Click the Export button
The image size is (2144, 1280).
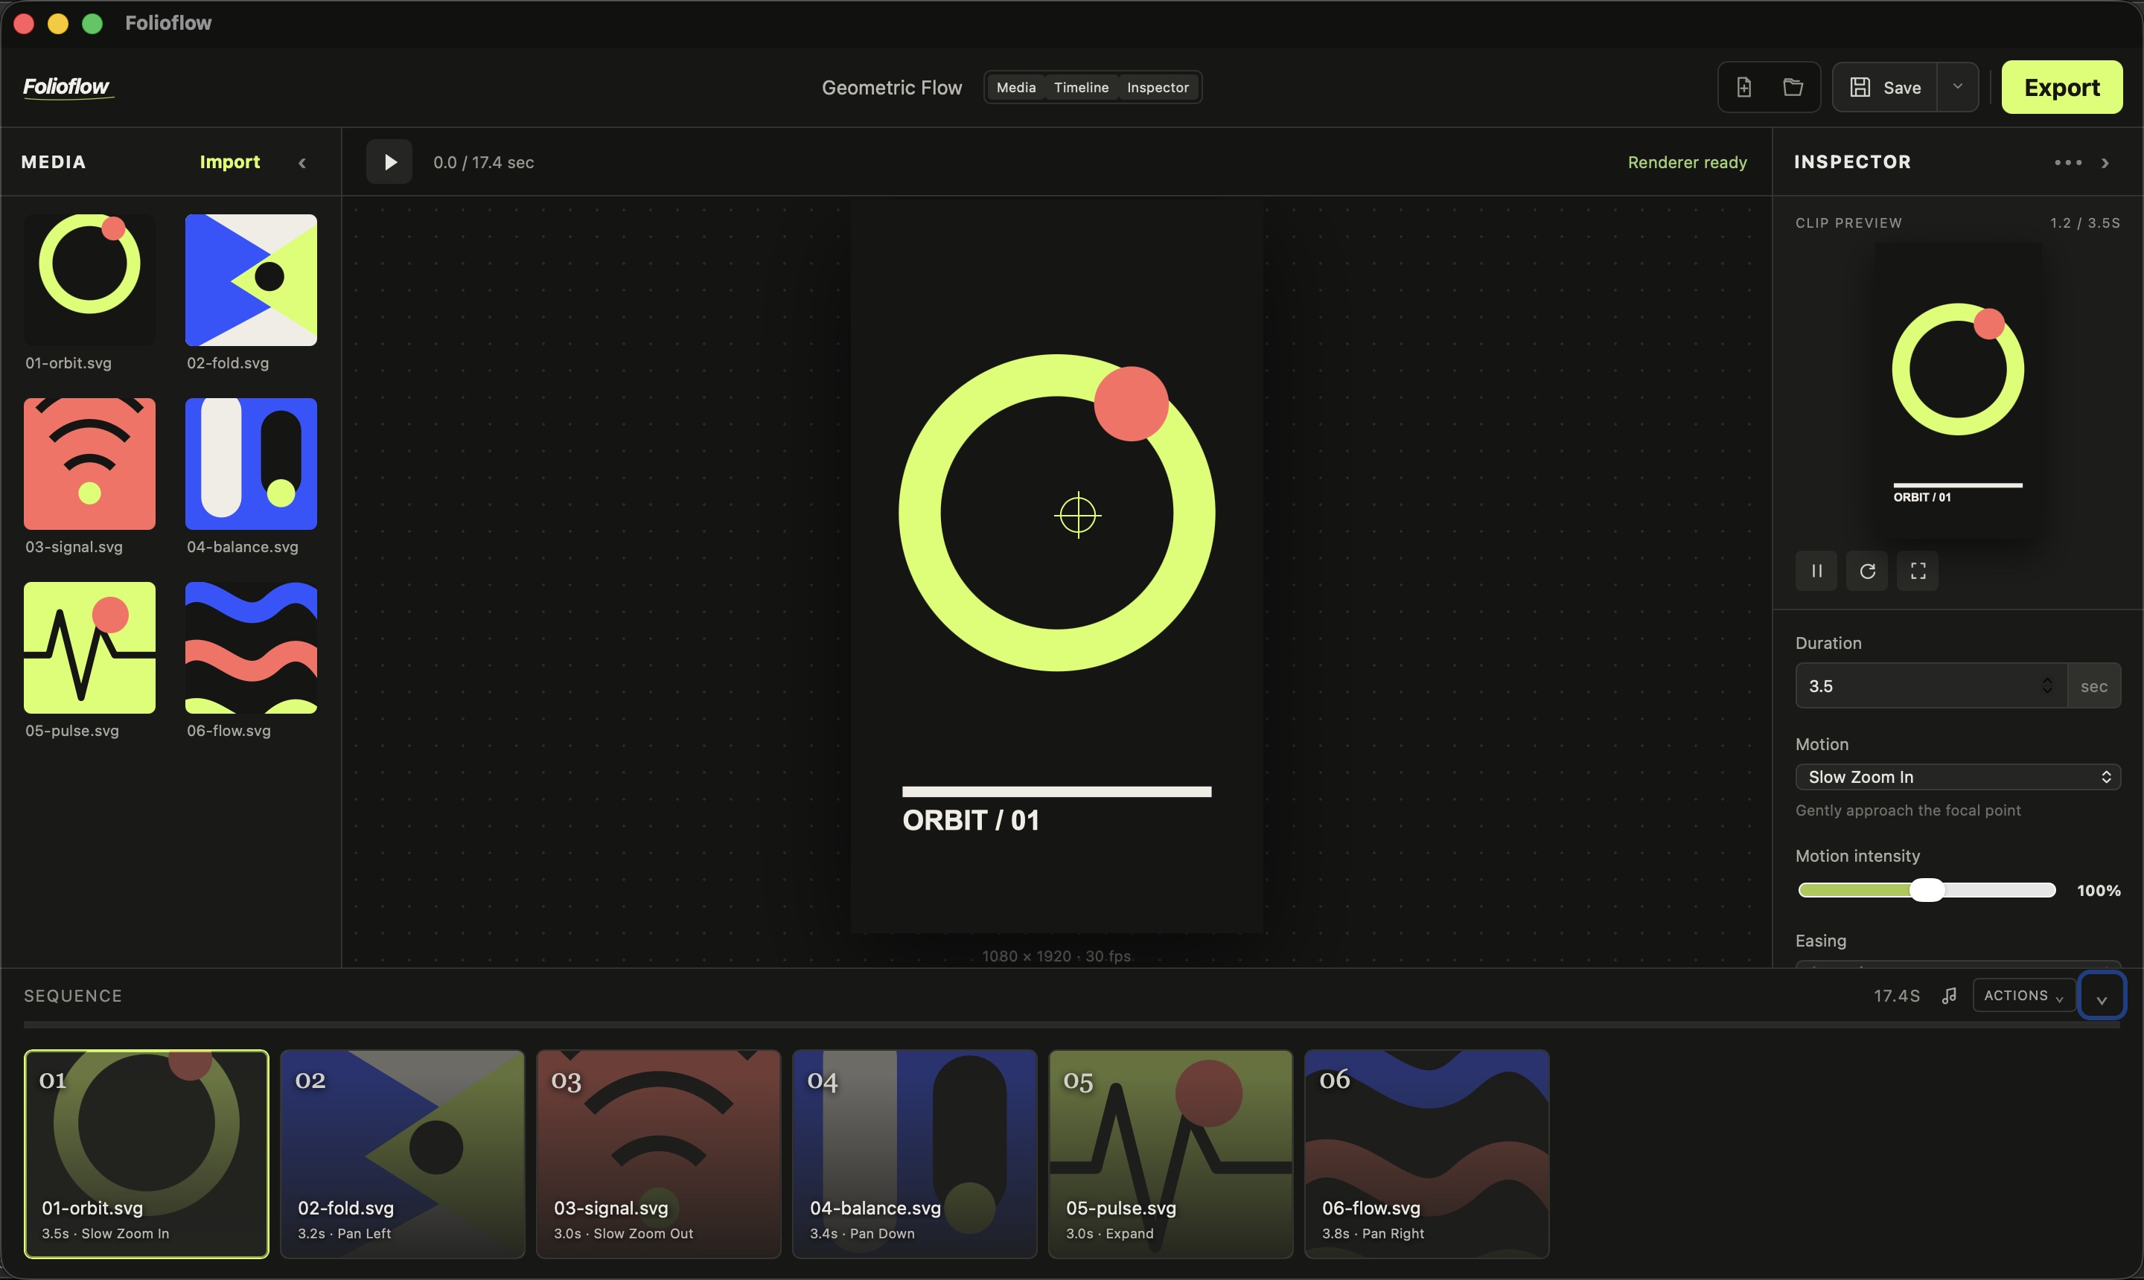(2061, 87)
